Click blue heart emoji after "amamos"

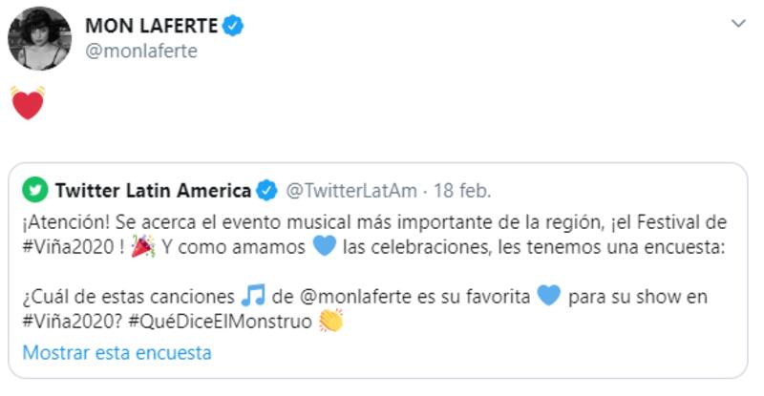tap(326, 248)
